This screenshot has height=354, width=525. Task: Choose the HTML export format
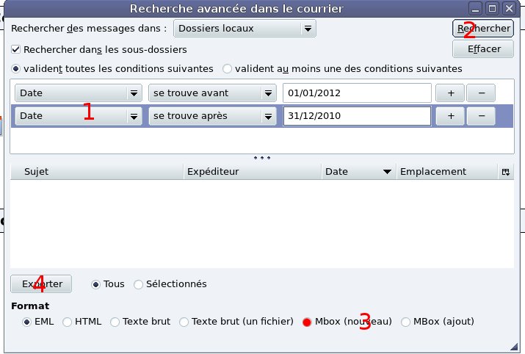[x=68, y=322]
